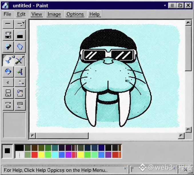Click the horizontal scrollbar right arrow
This screenshot has width=194, height=175.
(181, 136)
